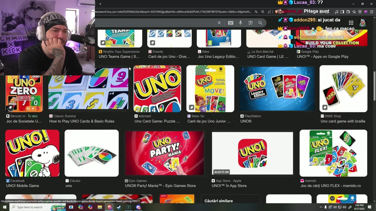Open Steam from the taskbar
The width and height of the screenshot is (376, 211).
(119, 207)
